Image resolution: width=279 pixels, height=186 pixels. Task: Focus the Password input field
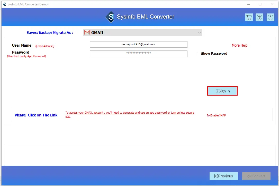coord(139,54)
